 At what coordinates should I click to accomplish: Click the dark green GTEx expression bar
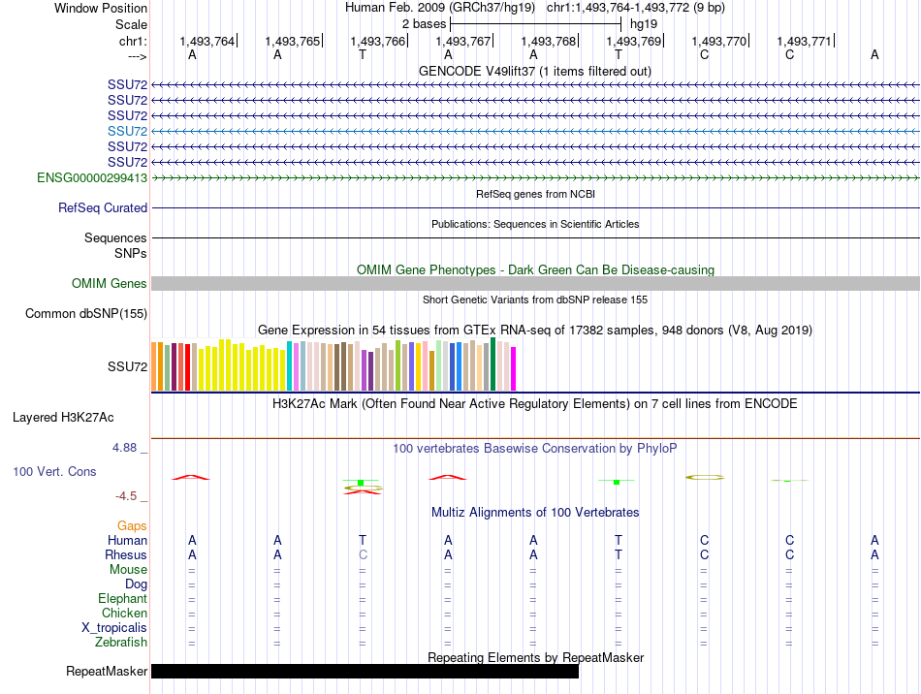tap(493, 364)
